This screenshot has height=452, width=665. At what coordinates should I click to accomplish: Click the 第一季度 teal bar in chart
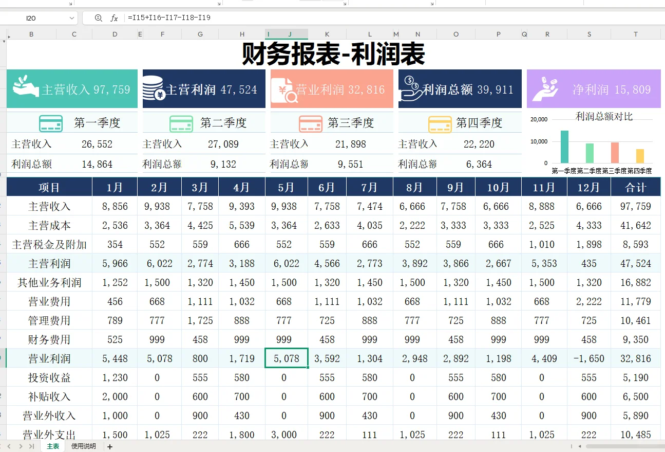pyautogui.click(x=564, y=147)
